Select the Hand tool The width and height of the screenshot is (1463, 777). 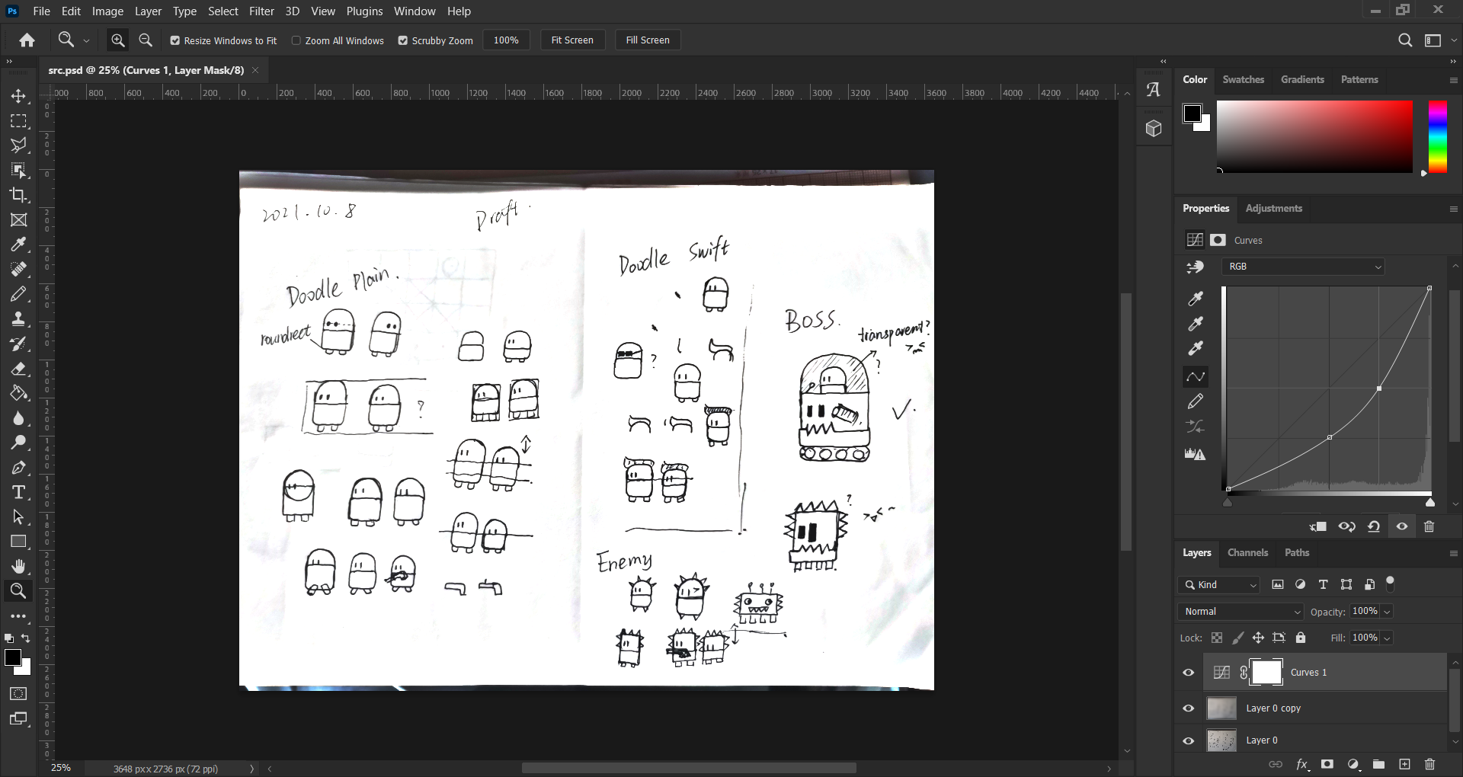[18, 566]
